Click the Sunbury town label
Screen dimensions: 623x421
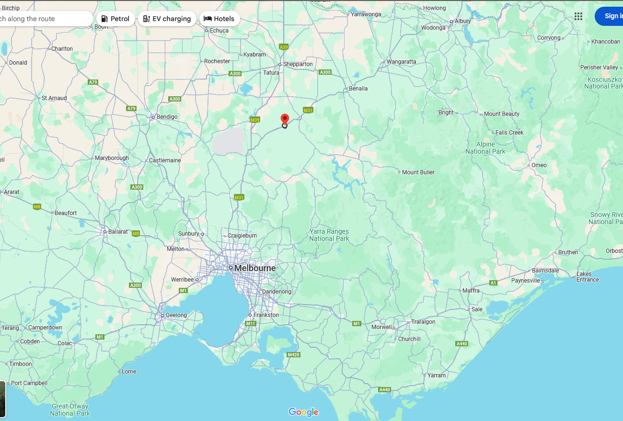pos(188,234)
